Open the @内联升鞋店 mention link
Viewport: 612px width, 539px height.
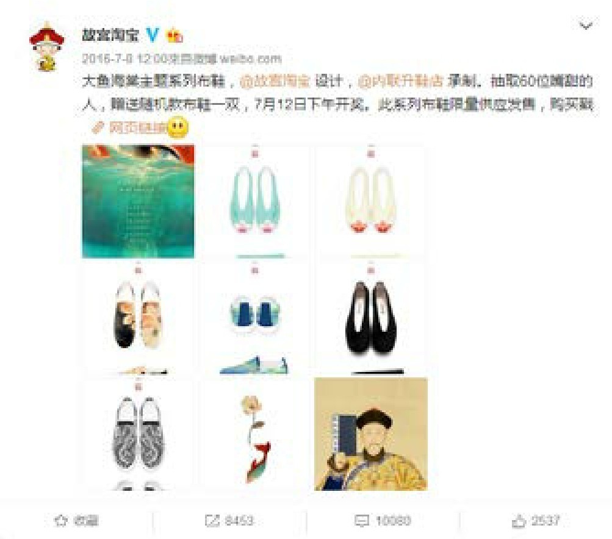coord(400,81)
